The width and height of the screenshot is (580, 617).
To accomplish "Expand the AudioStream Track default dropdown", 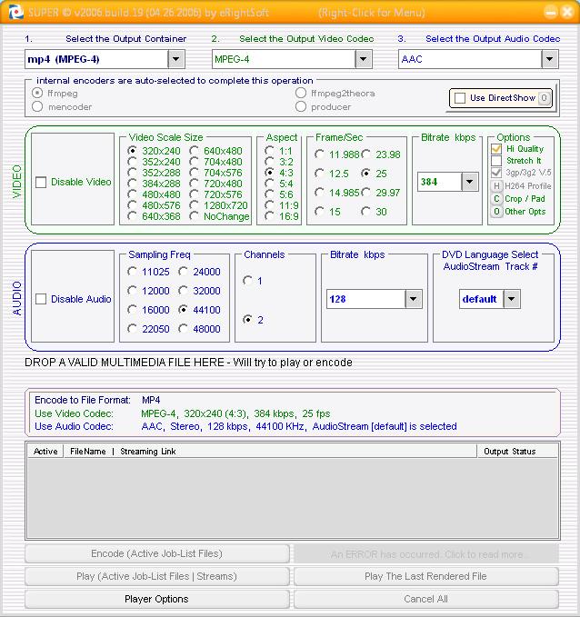I will click(x=512, y=299).
